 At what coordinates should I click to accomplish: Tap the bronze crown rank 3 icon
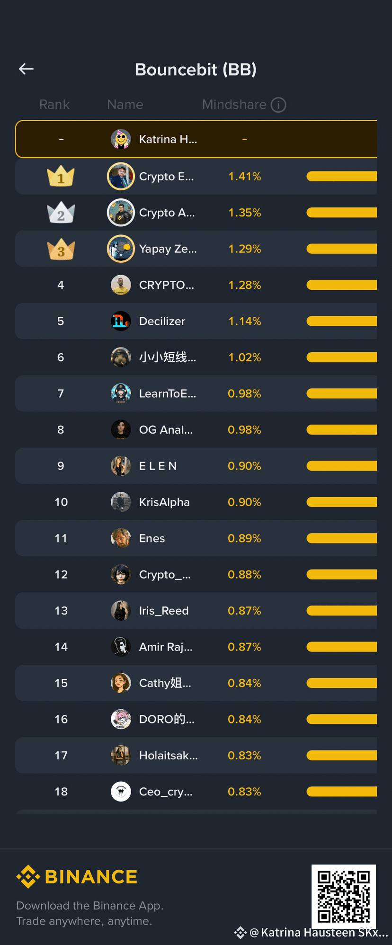(x=61, y=249)
